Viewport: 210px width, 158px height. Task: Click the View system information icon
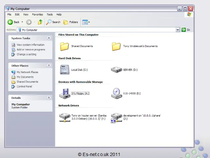tap(13, 45)
